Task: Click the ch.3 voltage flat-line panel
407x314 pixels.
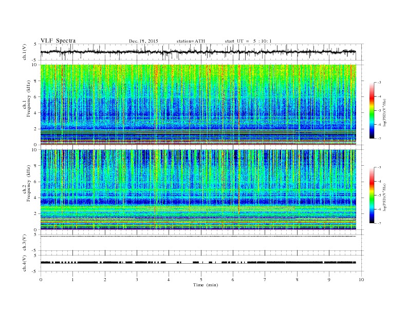Action: click(x=202, y=243)
